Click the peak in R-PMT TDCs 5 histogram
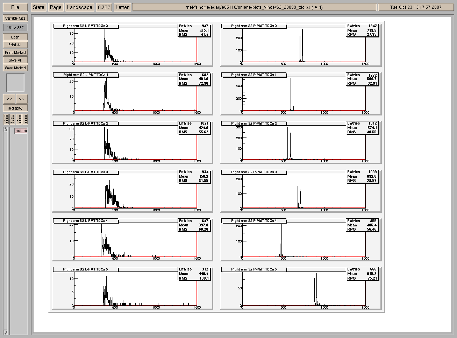 316,289
